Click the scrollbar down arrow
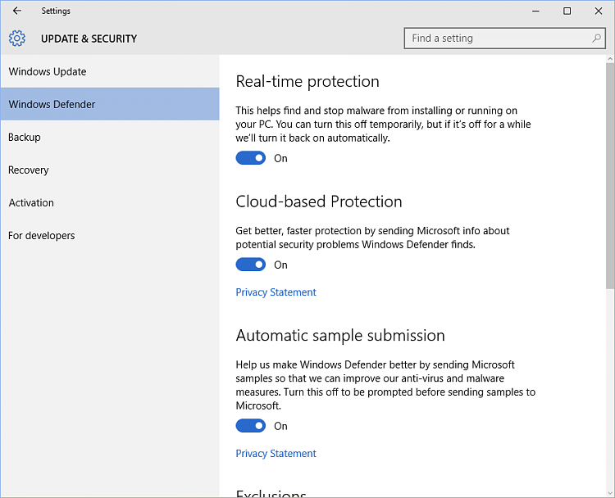 tap(609, 493)
